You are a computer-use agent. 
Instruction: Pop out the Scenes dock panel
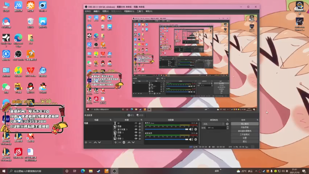point(111,120)
